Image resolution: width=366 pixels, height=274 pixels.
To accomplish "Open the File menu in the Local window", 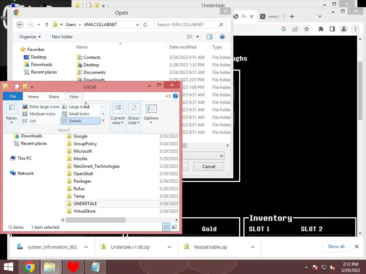I will 13,96.
